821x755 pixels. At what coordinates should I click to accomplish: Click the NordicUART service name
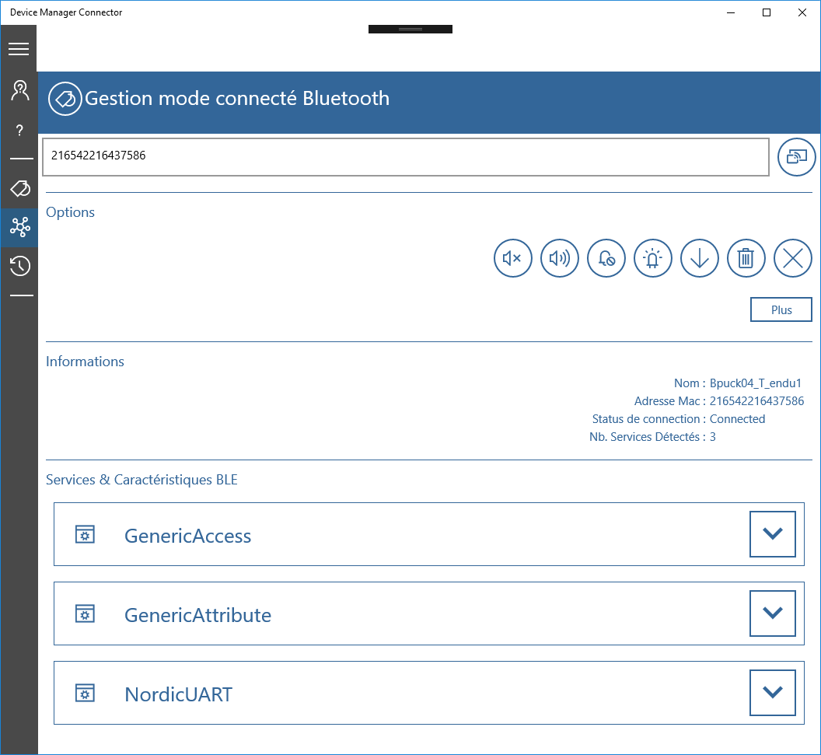(178, 694)
